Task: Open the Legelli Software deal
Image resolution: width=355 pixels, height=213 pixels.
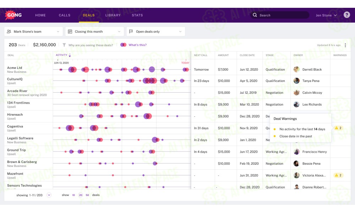Action: click(x=20, y=138)
